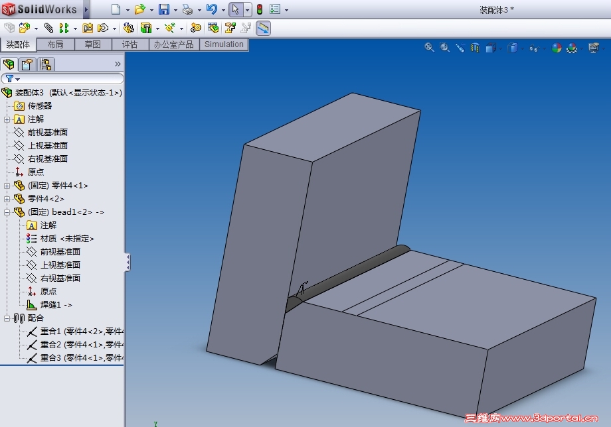Viewport: 611px width, 427px height.
Task: Click the Move Component icon
Action: tap(103, 28)
